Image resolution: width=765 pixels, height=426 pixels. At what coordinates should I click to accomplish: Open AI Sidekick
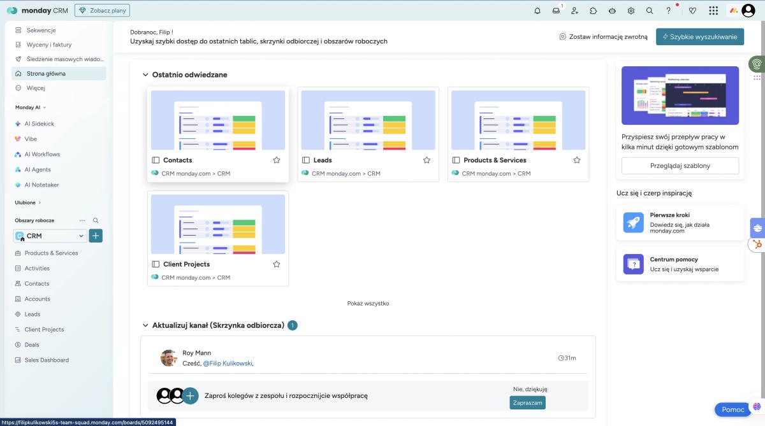[59, 124]
